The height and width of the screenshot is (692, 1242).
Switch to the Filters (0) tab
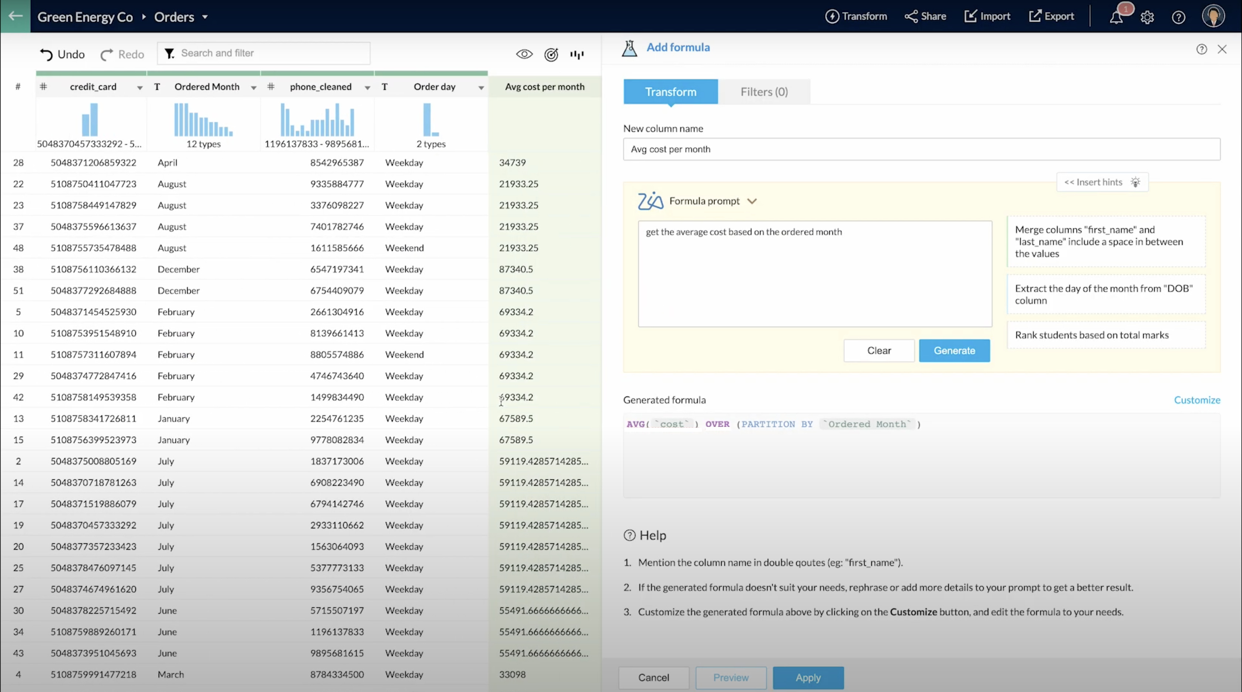click(764, 92)
